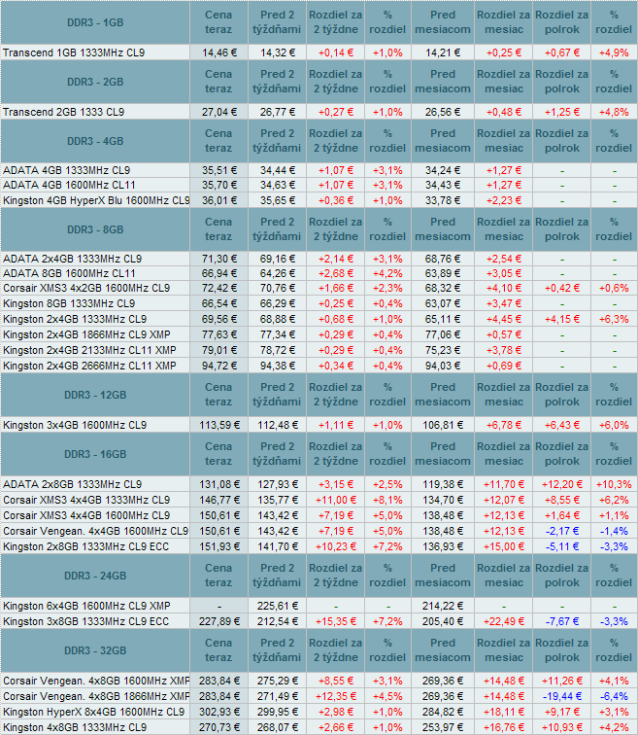Image resolution: width=638 pixels, height=735 pixels.
Task: Select Corsair Vengean. 4x8GB 1600MHz XMP row
Action: coord(96,681)
